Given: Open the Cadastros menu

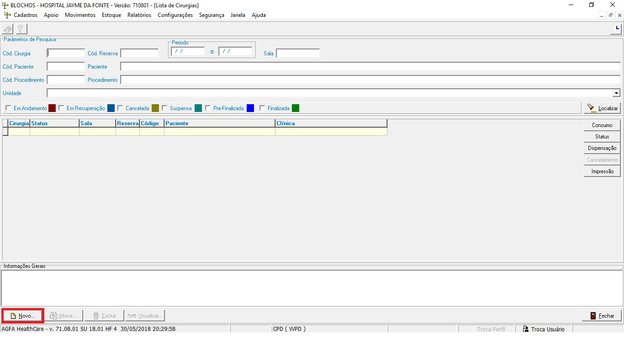Looking at the screenshot, I should (x=26, y=15).
